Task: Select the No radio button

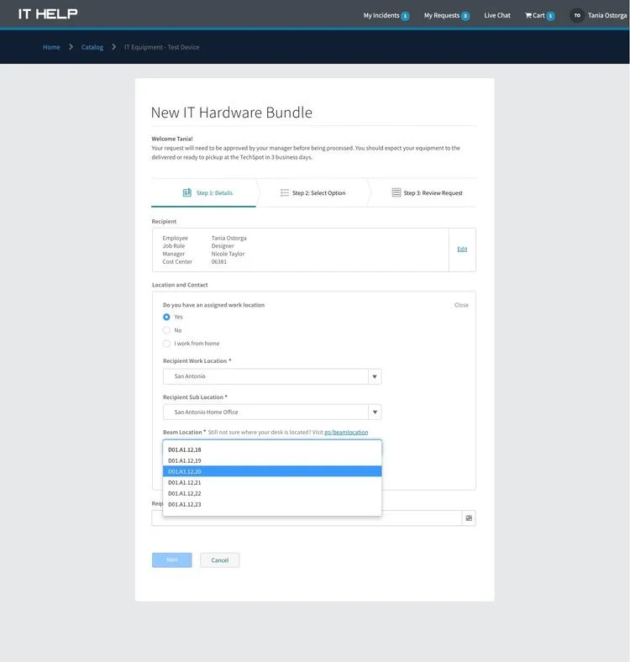Action: 166,330
